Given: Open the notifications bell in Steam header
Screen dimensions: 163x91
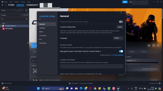Looking at the screenshot, I should click(x=131, y=2).
